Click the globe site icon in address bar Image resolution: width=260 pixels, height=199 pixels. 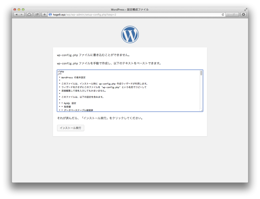pos(50,14)
